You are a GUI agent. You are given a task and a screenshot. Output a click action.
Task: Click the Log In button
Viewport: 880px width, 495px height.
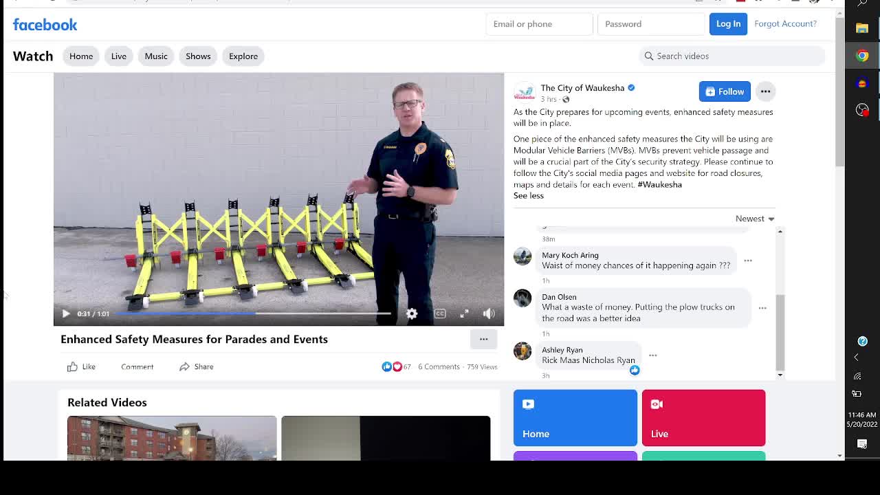728,24
